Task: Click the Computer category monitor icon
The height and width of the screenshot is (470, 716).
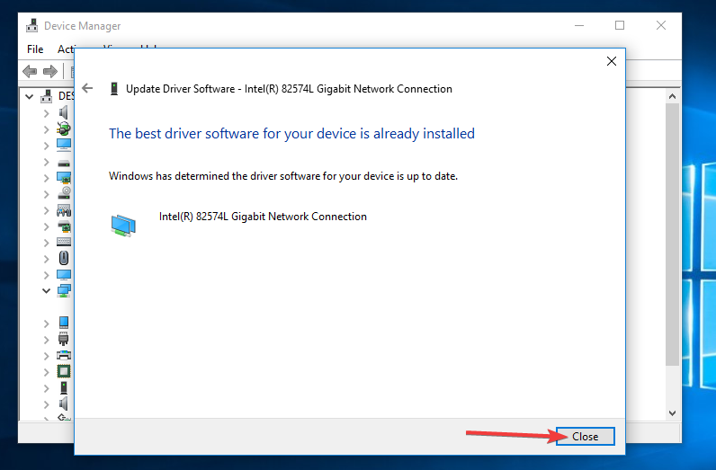Action: tap(64, 145)
